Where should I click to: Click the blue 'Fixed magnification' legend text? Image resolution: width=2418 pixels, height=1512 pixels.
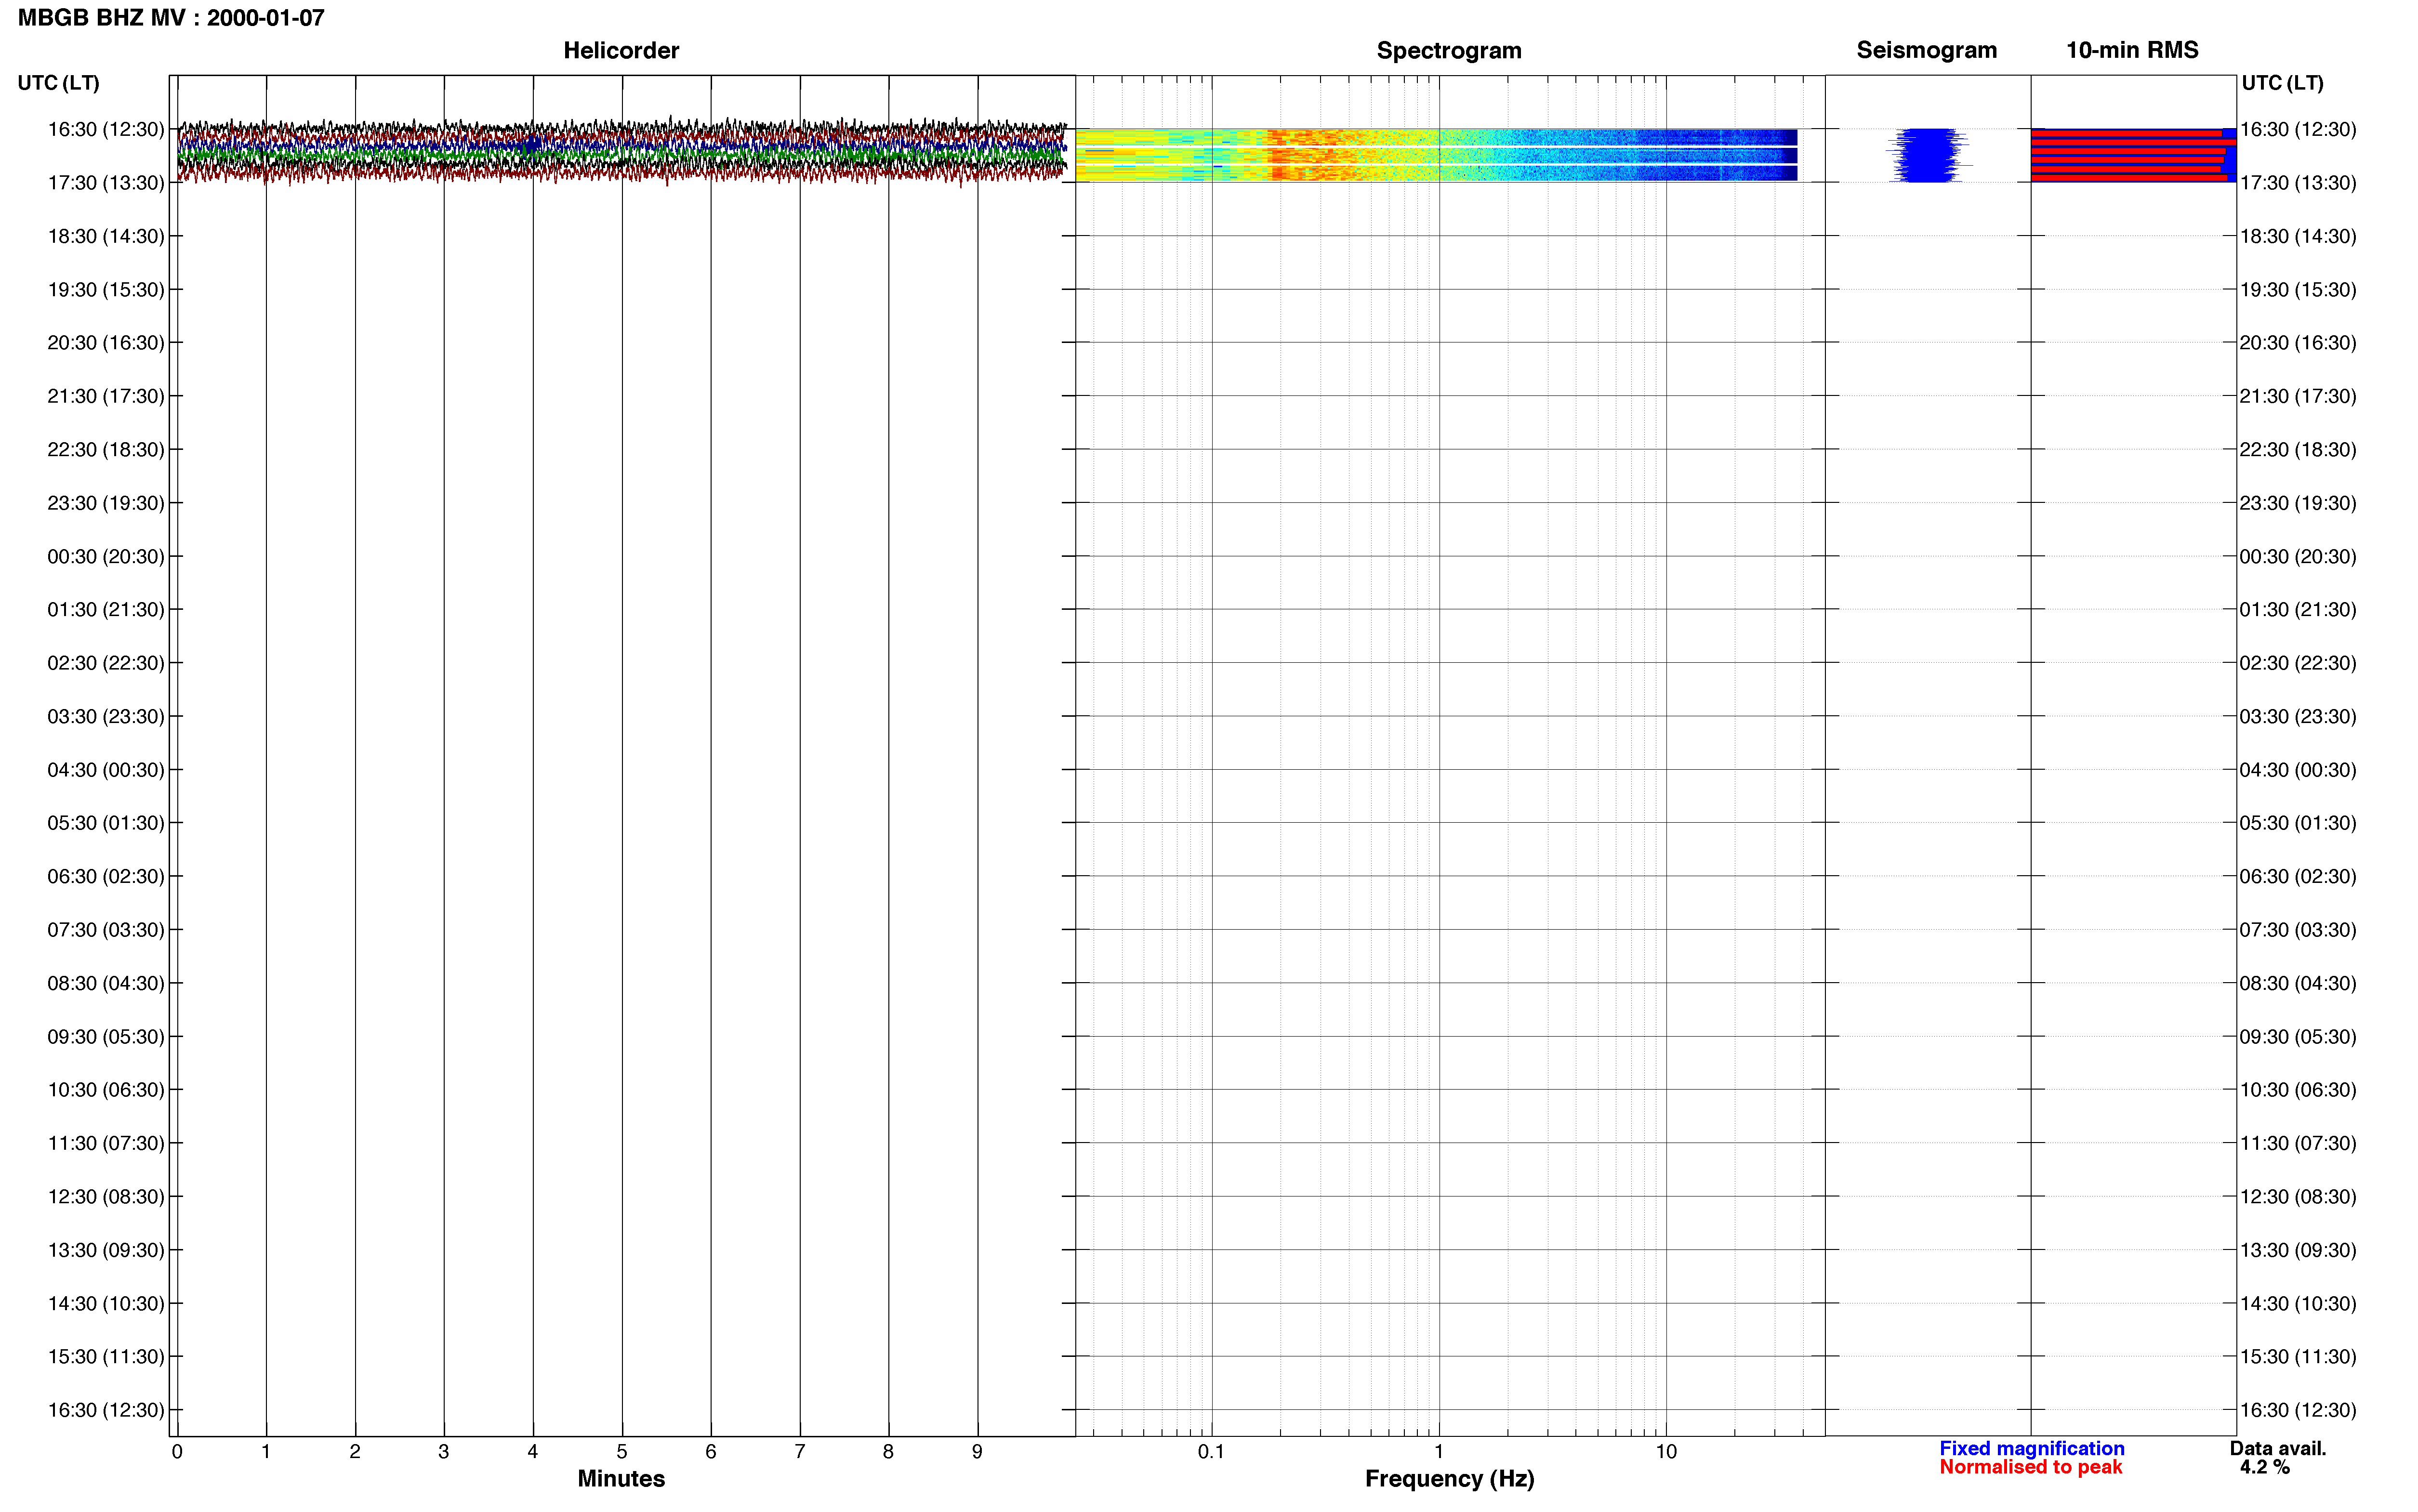click(2031, 1448)
